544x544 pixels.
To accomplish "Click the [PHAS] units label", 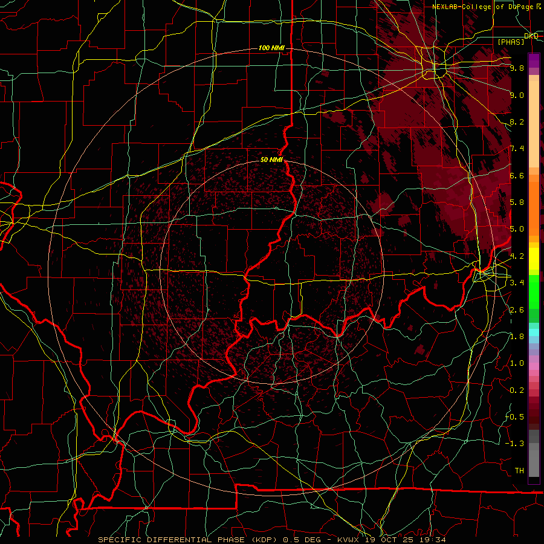I will 511,42.
